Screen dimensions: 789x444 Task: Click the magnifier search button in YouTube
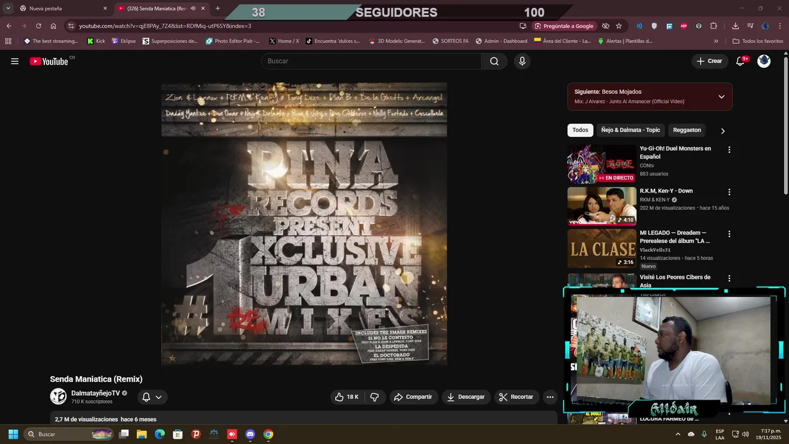(494, 61)
